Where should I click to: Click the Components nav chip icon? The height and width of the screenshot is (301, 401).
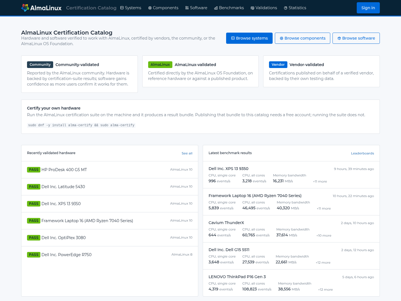click(x=150, y=8)
